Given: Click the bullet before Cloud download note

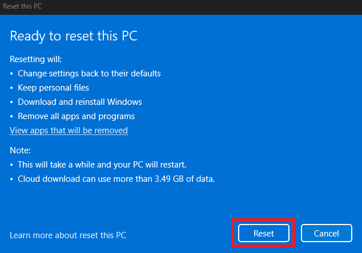Looking at the screenshot, I should coord(12,179).
